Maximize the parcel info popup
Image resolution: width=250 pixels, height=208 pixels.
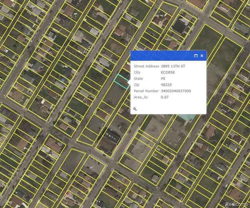196,56
